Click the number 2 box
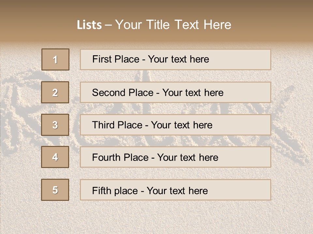Screen dimensions: 313x234 pyautogui.click(x=55, y=92)
